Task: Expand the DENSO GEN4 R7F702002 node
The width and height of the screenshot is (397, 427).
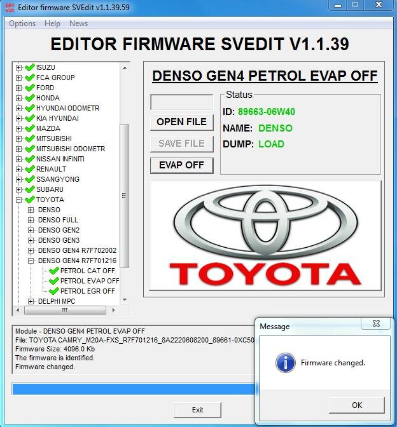Action: (x=31, y=250)
